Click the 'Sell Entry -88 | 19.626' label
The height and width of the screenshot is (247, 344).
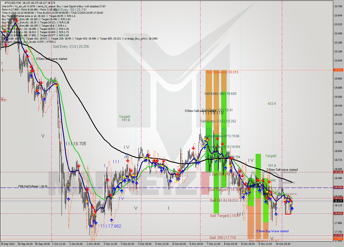(220, 94)
